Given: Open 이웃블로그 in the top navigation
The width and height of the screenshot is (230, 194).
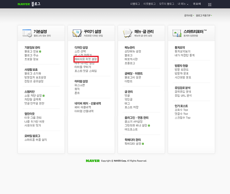Looking at the screenshot, I should coord(149,4).
